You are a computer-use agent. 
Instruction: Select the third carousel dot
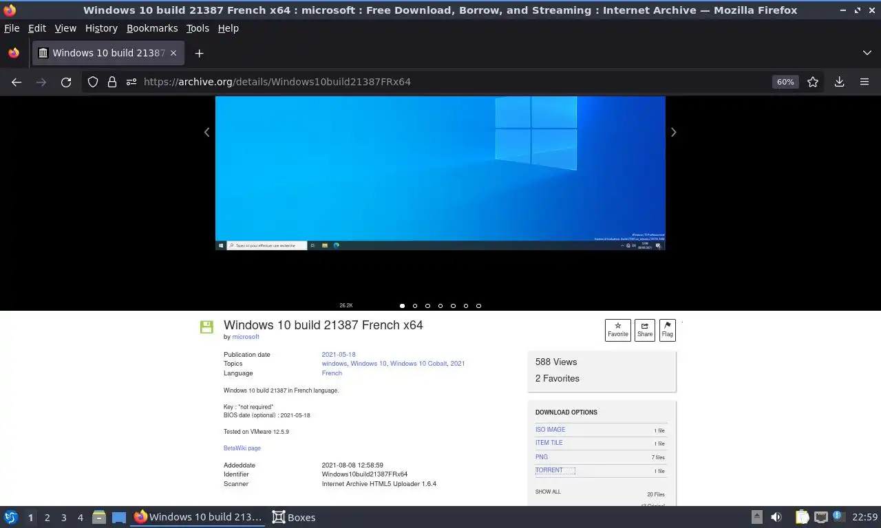point(428,306)
